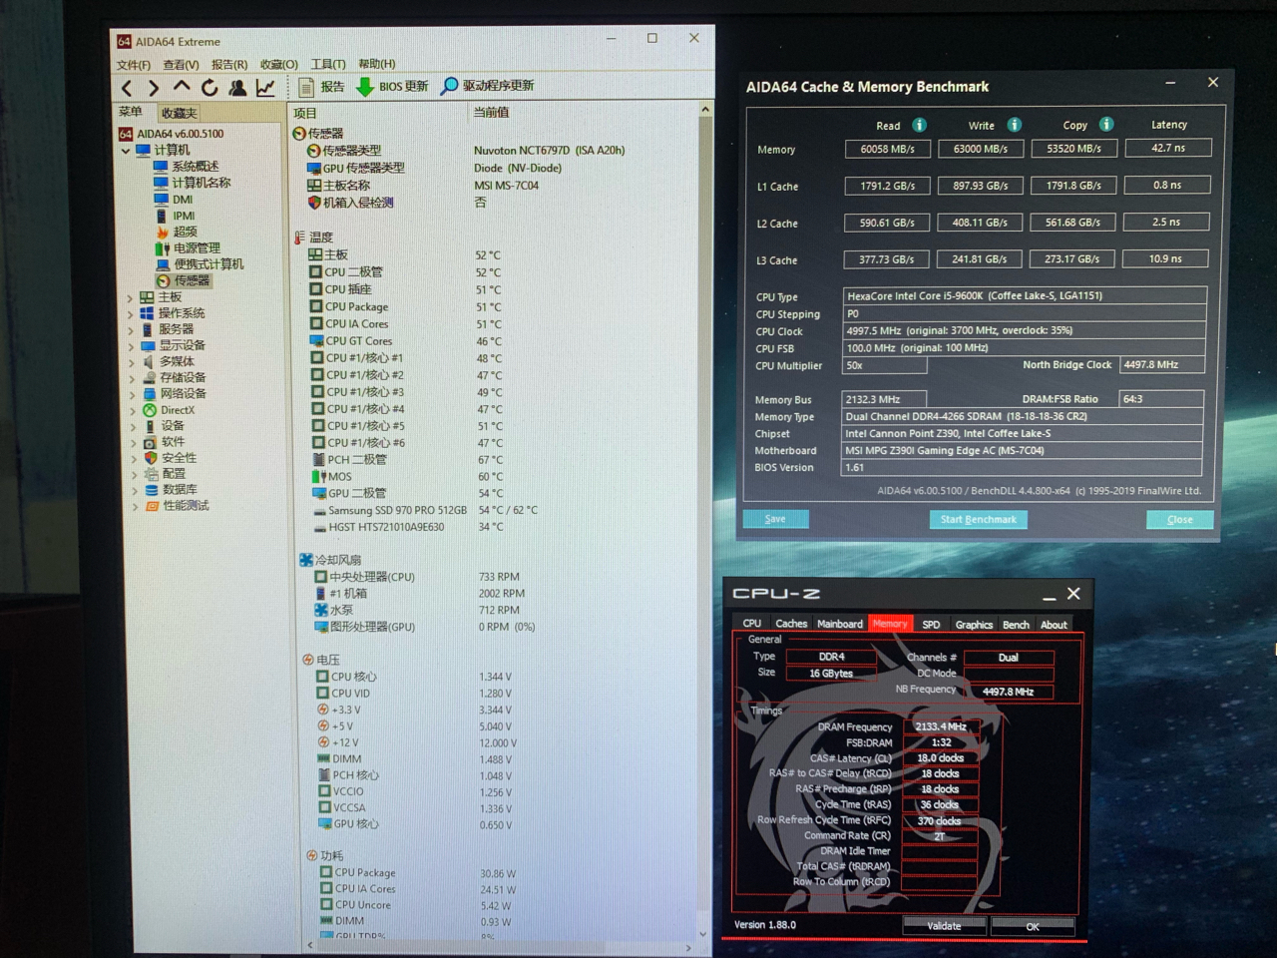Click the up-level arrow in AIDA64 toolbar
This screenshot has height=958, width=1277.
(181, 88)
